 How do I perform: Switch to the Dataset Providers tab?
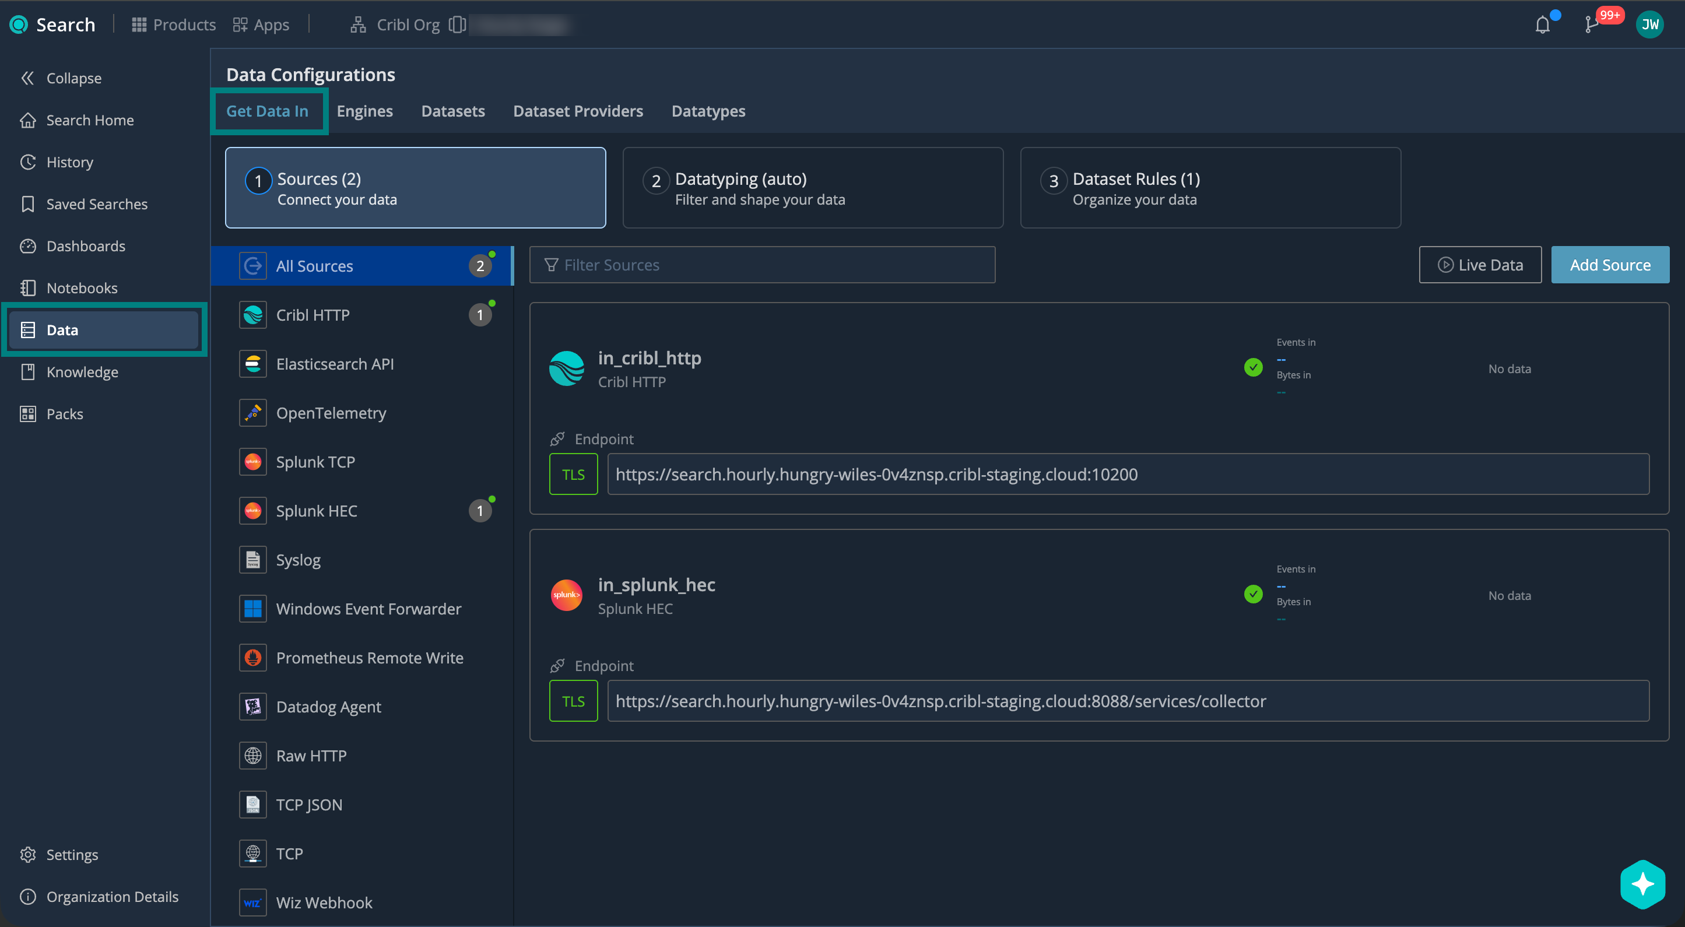click(578, 111)
